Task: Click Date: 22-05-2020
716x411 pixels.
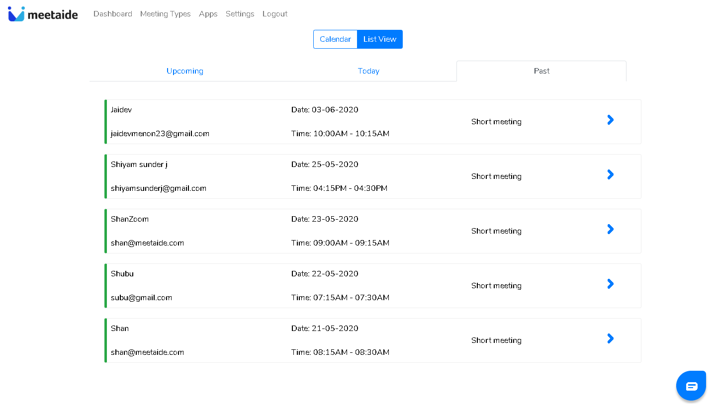Action: click(x=325, y=274)
